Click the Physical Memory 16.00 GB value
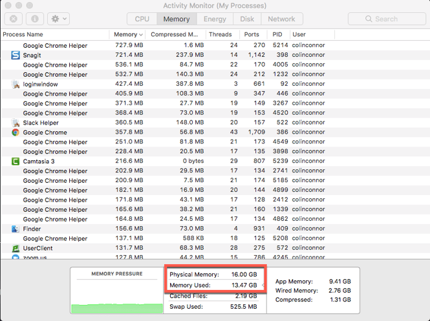The image size is (430, 321). [244, 274]
